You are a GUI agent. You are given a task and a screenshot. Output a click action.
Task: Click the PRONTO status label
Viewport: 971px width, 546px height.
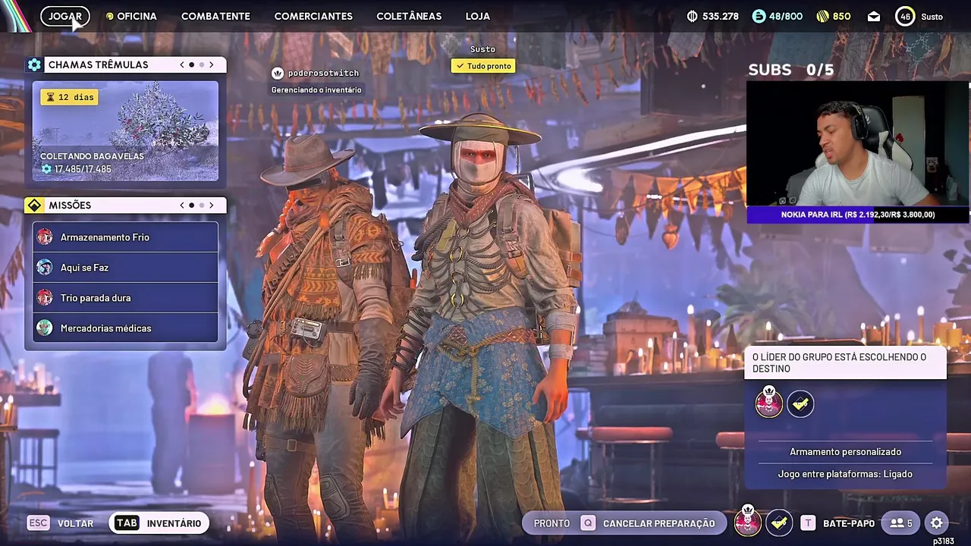click(551, 523)
